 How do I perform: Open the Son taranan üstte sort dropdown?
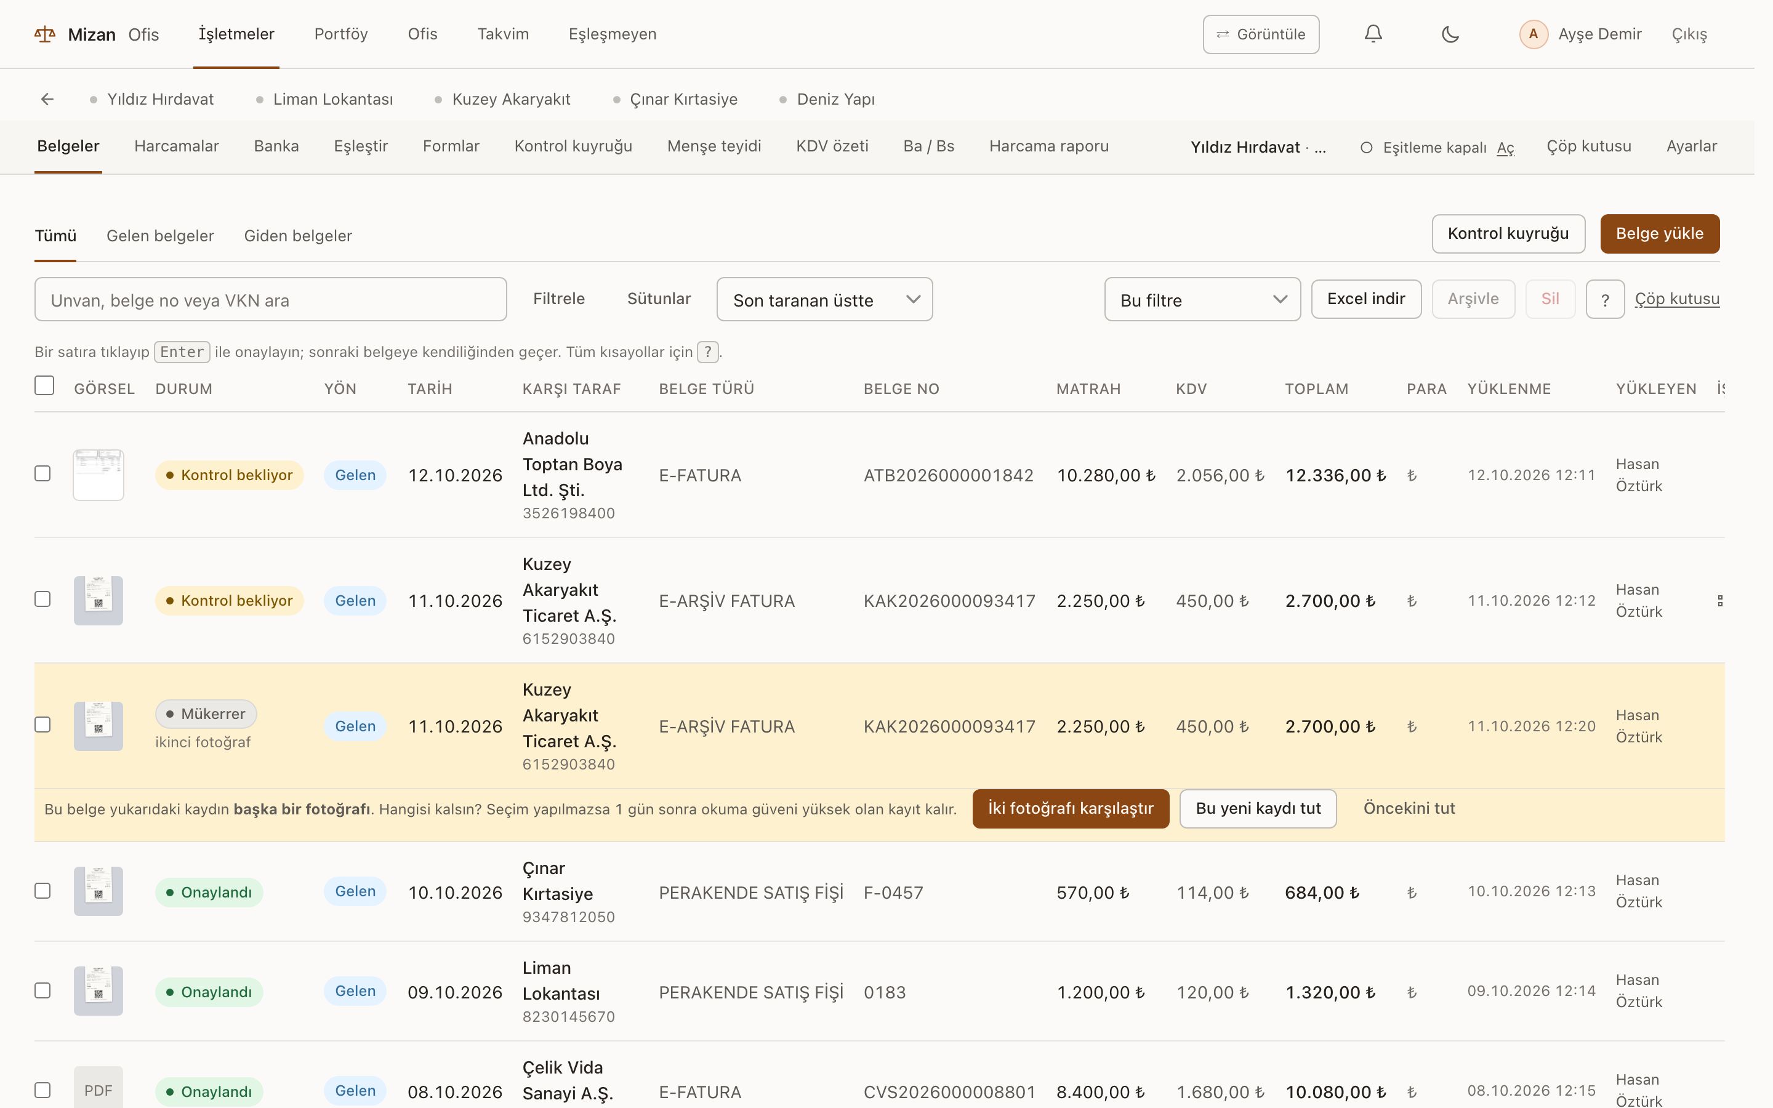[x=824, y=299]
